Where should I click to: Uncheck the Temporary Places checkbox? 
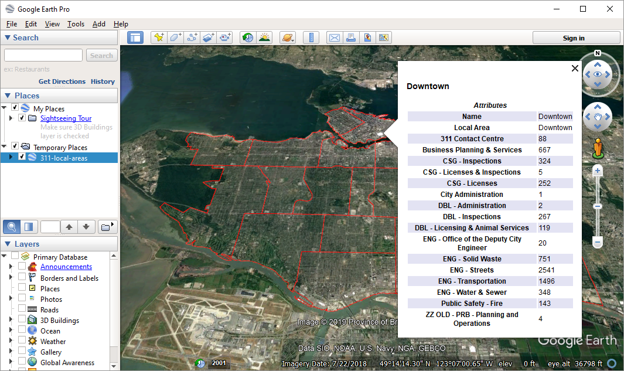coord(15,146)
